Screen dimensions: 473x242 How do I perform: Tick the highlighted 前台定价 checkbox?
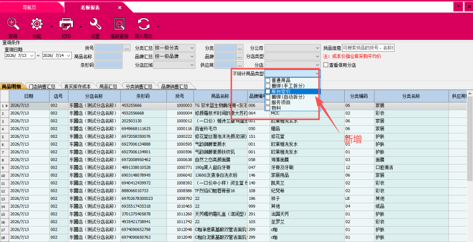pyautogui.click(x=268, y=91)
